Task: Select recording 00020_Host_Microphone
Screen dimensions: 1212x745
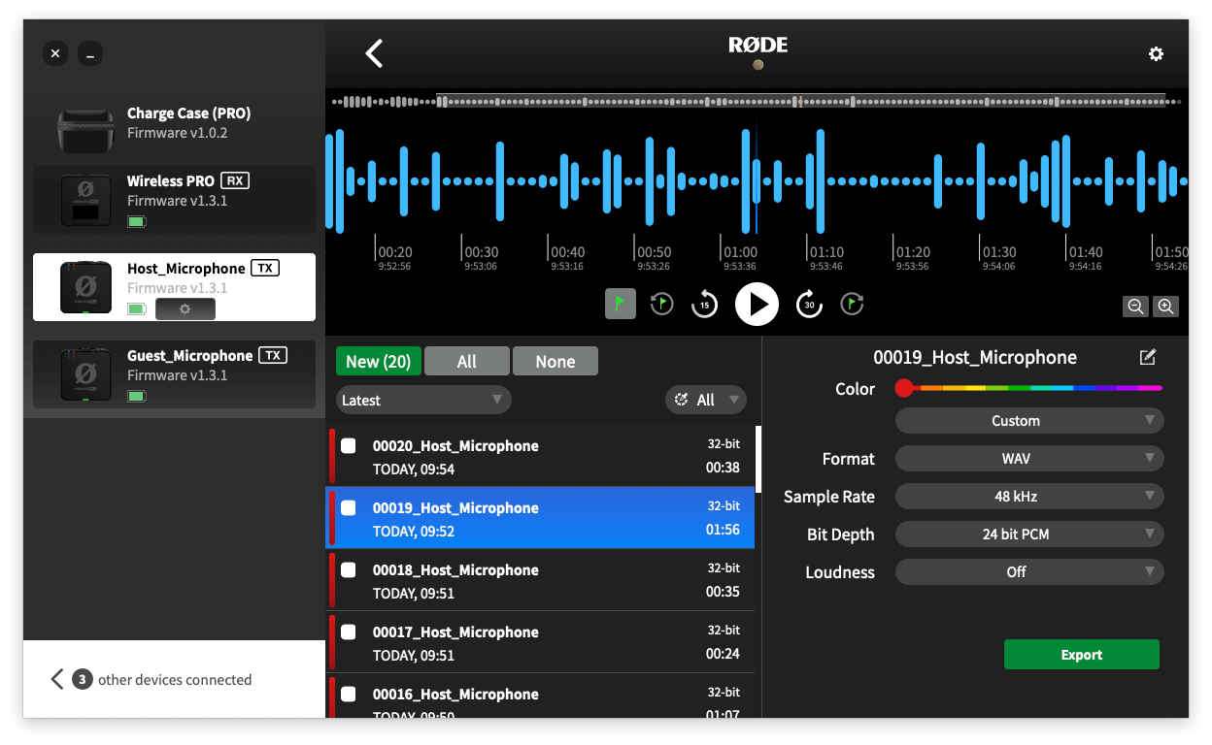Action: [540, 456]
